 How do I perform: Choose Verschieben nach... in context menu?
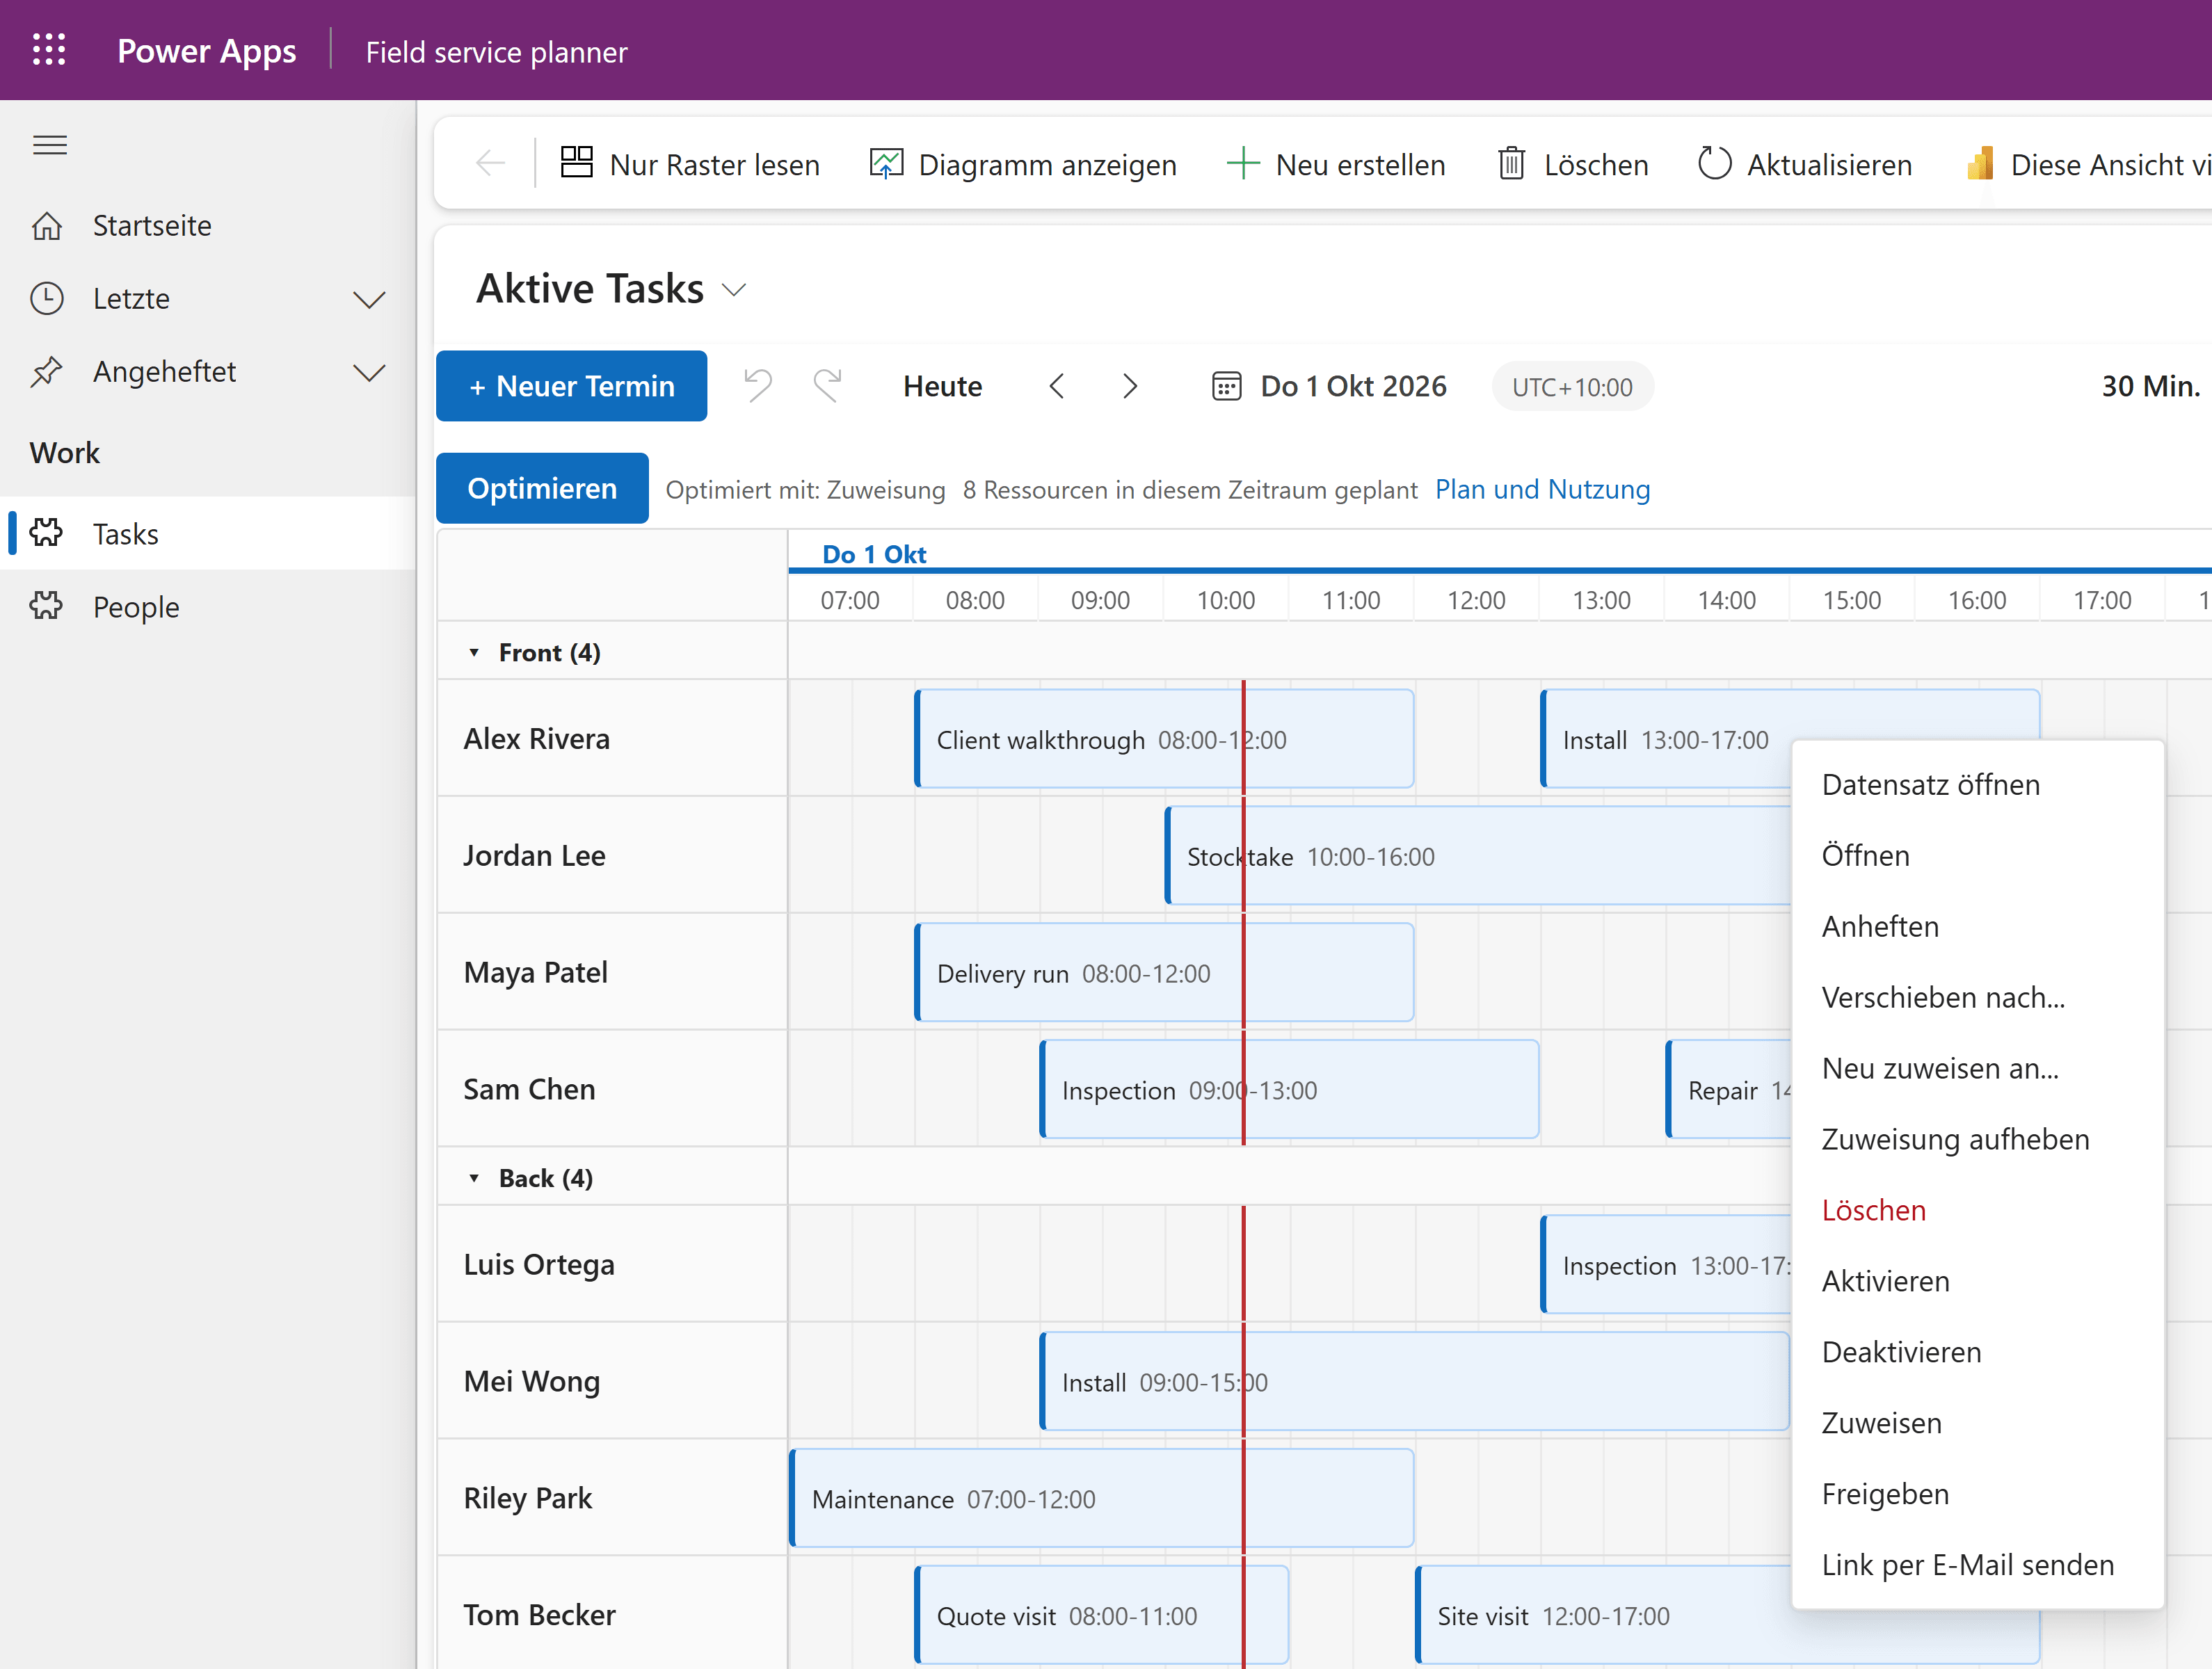click(x=1978, y=998)
